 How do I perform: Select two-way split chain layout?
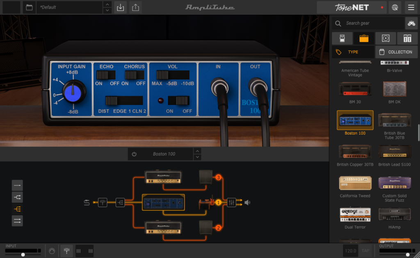point(17,197)
